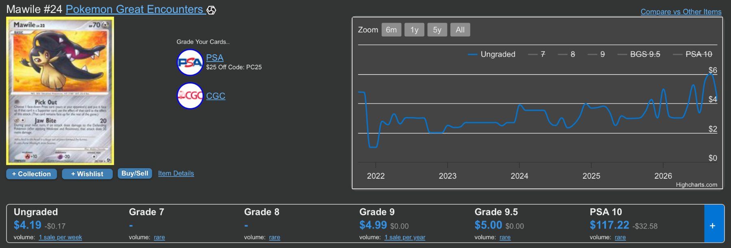Toggle the grade 9 series in legend

[x=596, y=54]
